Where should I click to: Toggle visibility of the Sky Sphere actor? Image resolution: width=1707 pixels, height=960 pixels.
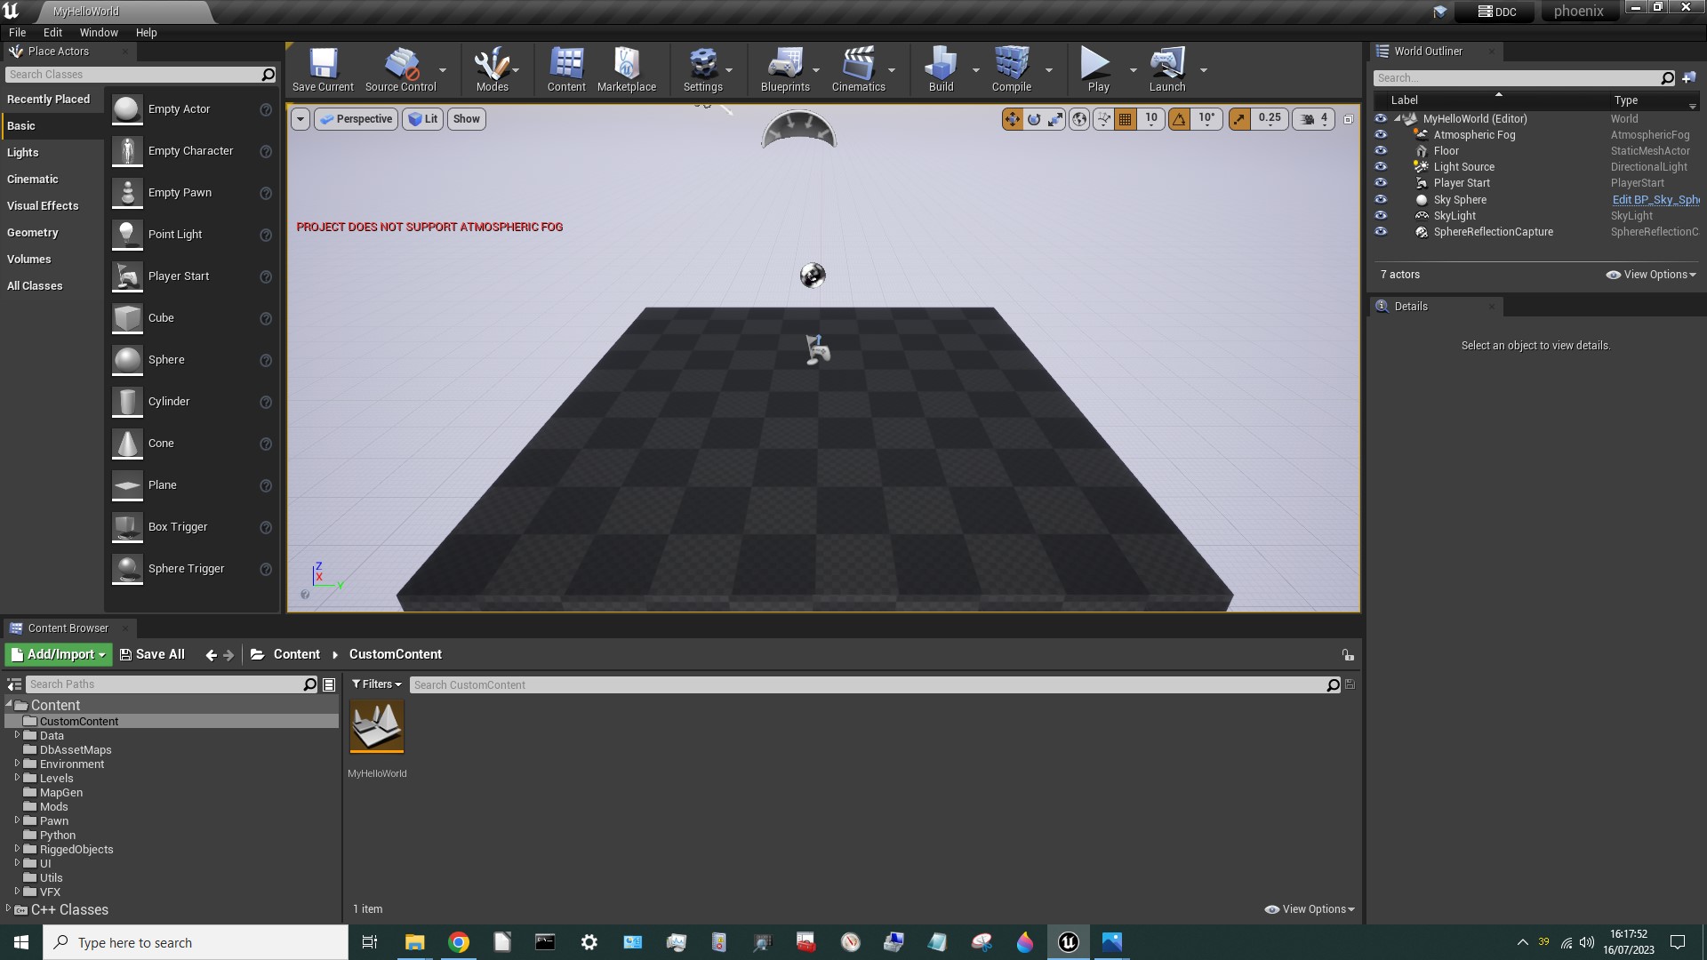click(x=1381, y=200)
